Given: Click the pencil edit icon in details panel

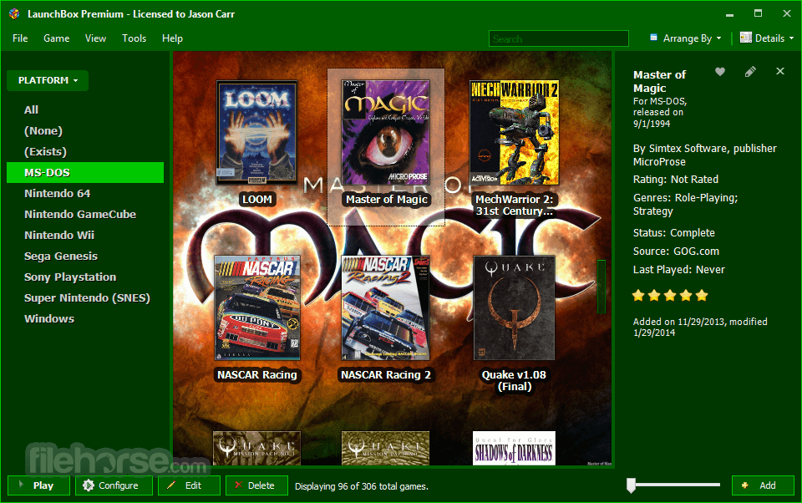Looking at the screenshot, I should point(750,72).
